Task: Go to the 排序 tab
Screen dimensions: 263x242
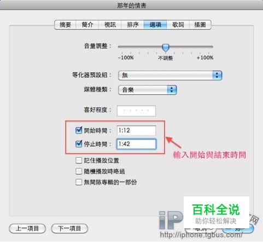Action: pos(132,25)
